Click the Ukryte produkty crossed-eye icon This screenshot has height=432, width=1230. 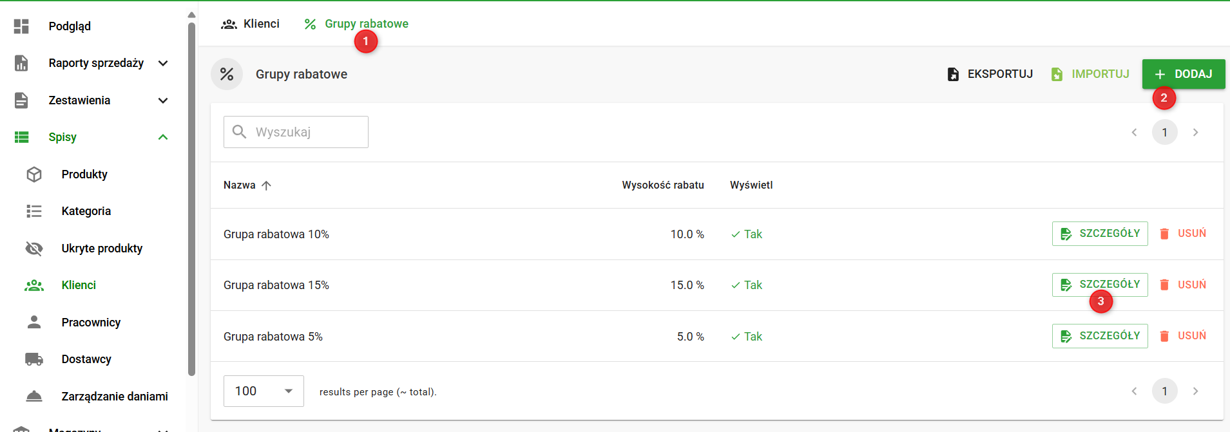tap(34, 249)
